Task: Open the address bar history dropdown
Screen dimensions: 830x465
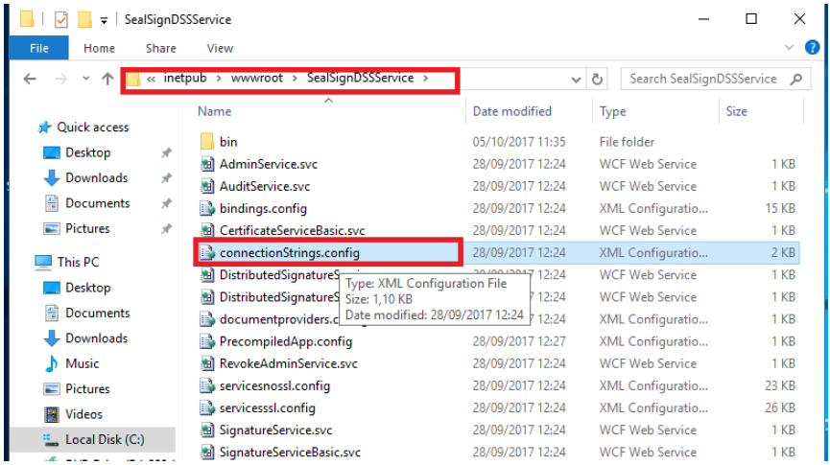Action: [577, 80]
